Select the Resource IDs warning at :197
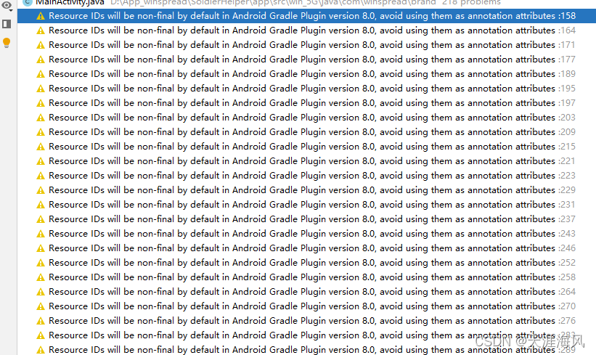Screen dimensions: 596x355 tap(306, 103)
